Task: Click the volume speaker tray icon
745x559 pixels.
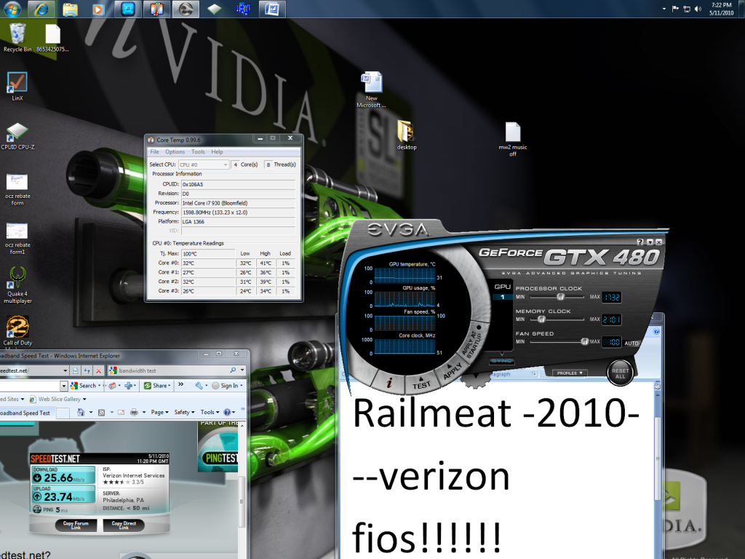Action: tap(698, 9)
